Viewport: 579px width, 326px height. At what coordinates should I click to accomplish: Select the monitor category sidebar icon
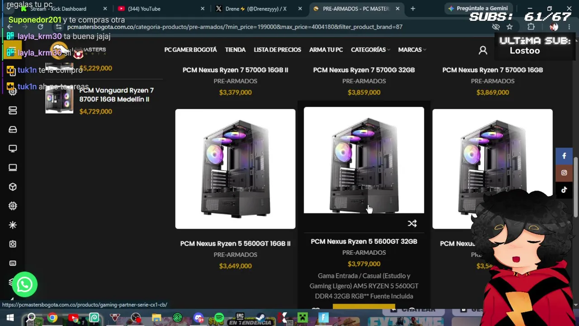(x=13, y=149)
